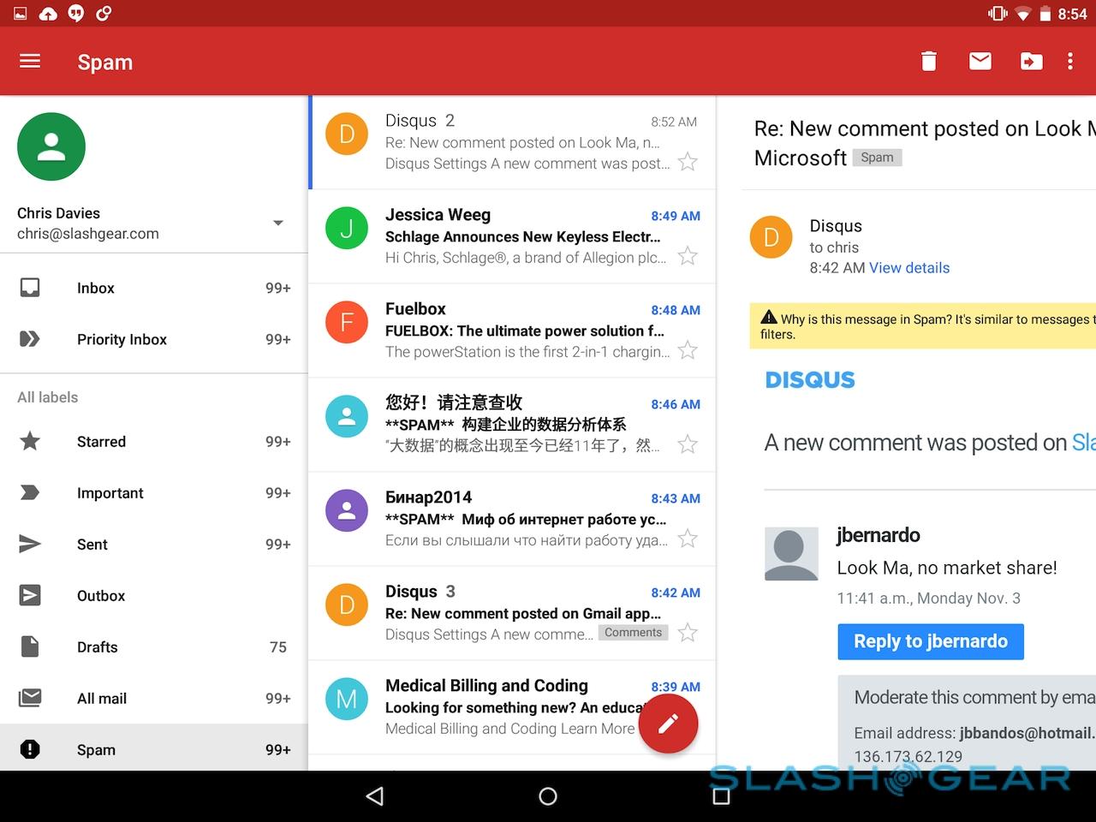This screenshot has width=1096, height=822.
Task: Click the Reply to jbernardo button
Action: (x=930, y=641)
